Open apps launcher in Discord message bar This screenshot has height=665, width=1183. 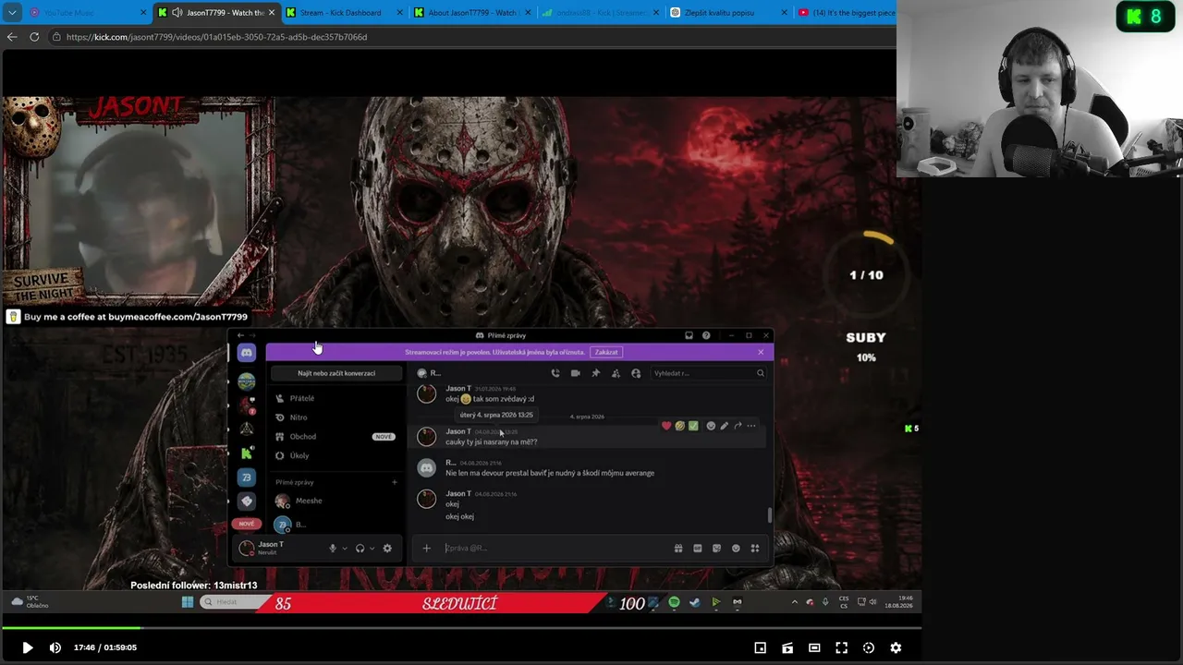click(x=755, y=549)
